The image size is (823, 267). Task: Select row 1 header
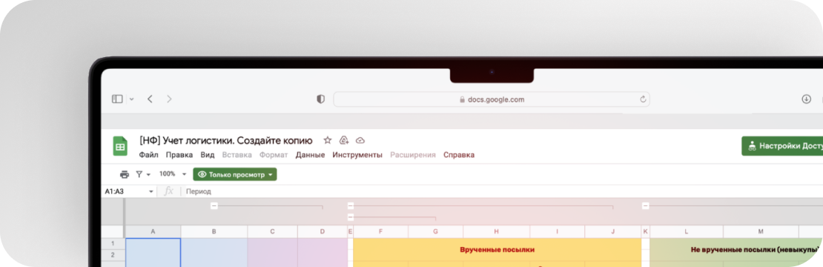pos(112,244)
